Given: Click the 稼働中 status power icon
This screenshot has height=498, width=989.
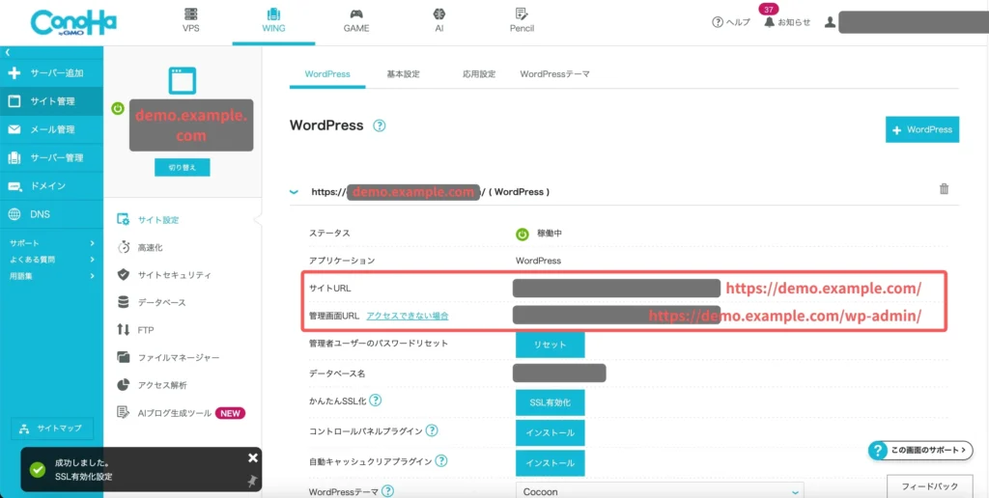Looking at the screenshot, I should (x=522, y=235).
